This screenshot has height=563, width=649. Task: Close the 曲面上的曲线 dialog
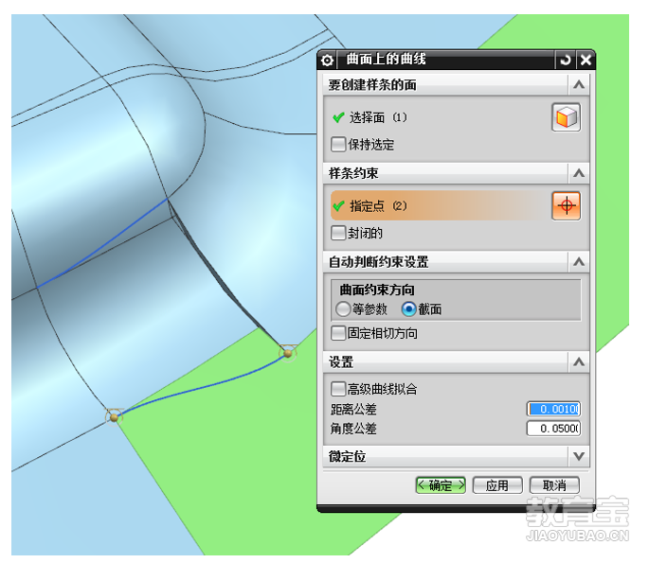[586, 61]
